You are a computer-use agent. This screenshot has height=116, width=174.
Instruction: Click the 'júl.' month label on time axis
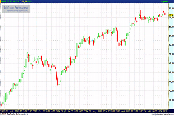66,111
